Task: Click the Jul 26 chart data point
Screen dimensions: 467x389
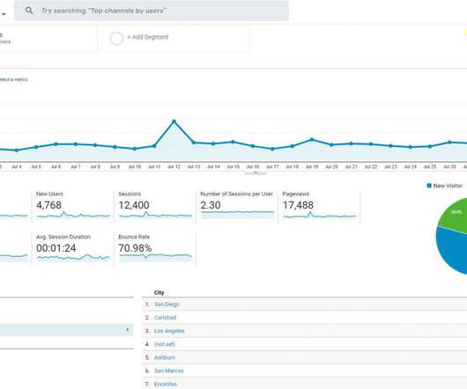Action: coord(449,143)
